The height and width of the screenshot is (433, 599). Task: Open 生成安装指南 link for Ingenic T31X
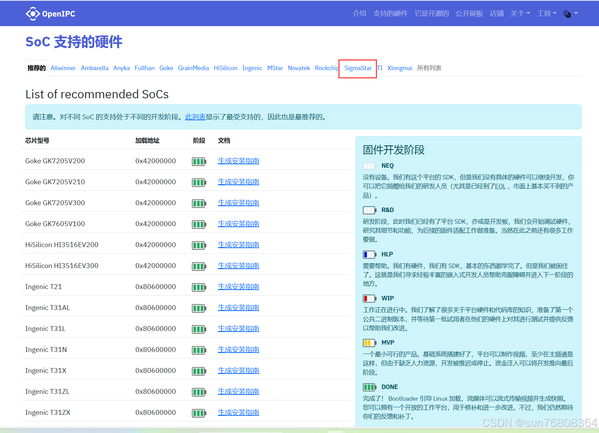(239, 370)
